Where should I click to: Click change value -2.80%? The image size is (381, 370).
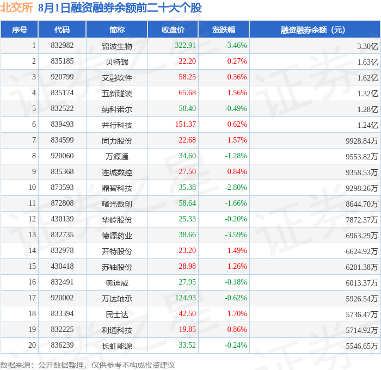(x=236, y=188)
